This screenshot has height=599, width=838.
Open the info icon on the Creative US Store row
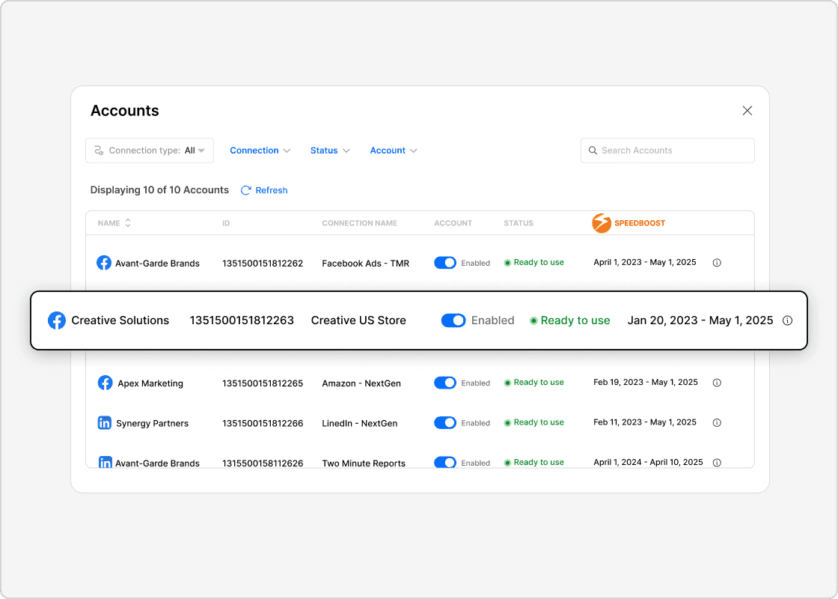[788, 320]
